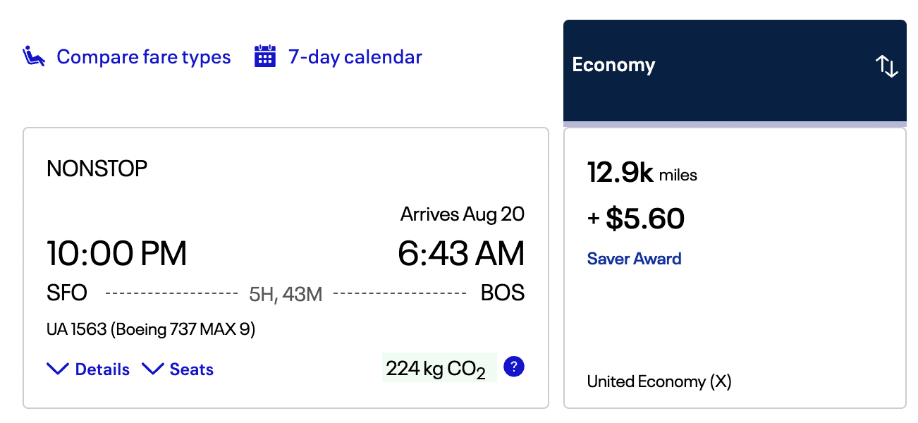This screenshot has height=423, width=918.
Task: View Seats text link for UA 1563
Action: [x=191, y=369]
